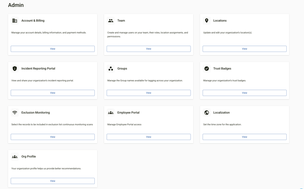
Task: Open Locations using the View button
Action: coord(245,49)
